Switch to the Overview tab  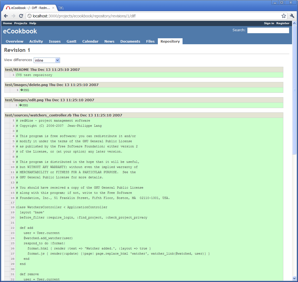14,42
